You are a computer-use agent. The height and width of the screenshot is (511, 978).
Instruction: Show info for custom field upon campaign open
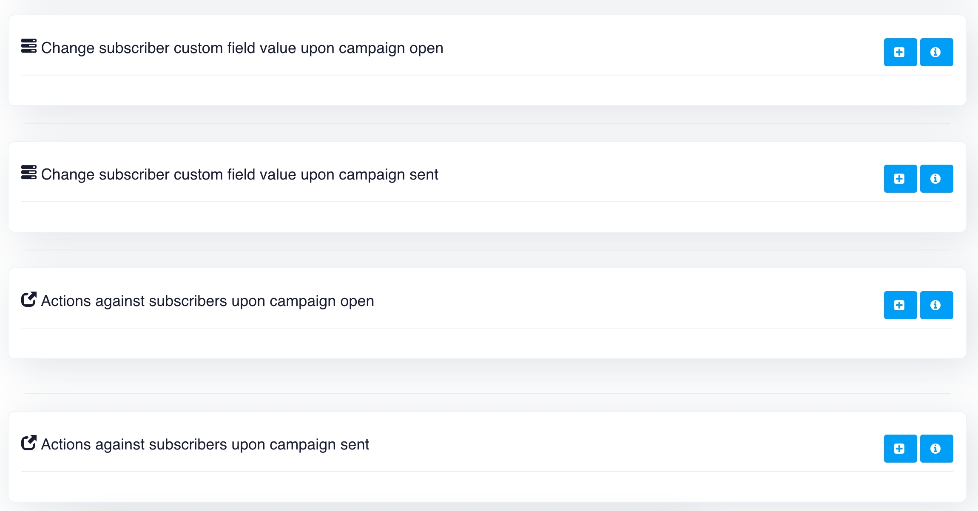click(936, 52)
